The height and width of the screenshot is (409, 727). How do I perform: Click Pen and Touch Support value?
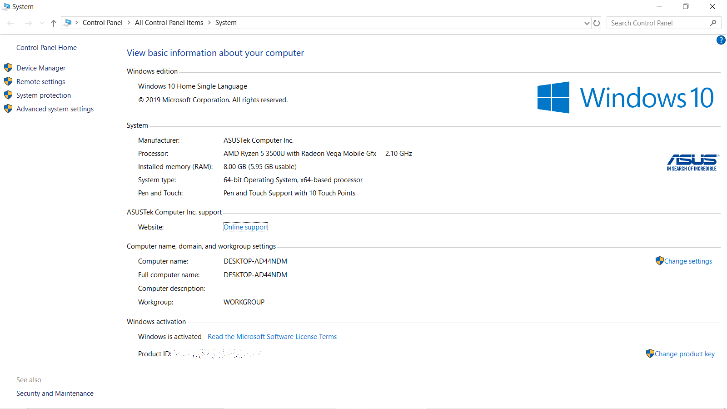point(289,193)
